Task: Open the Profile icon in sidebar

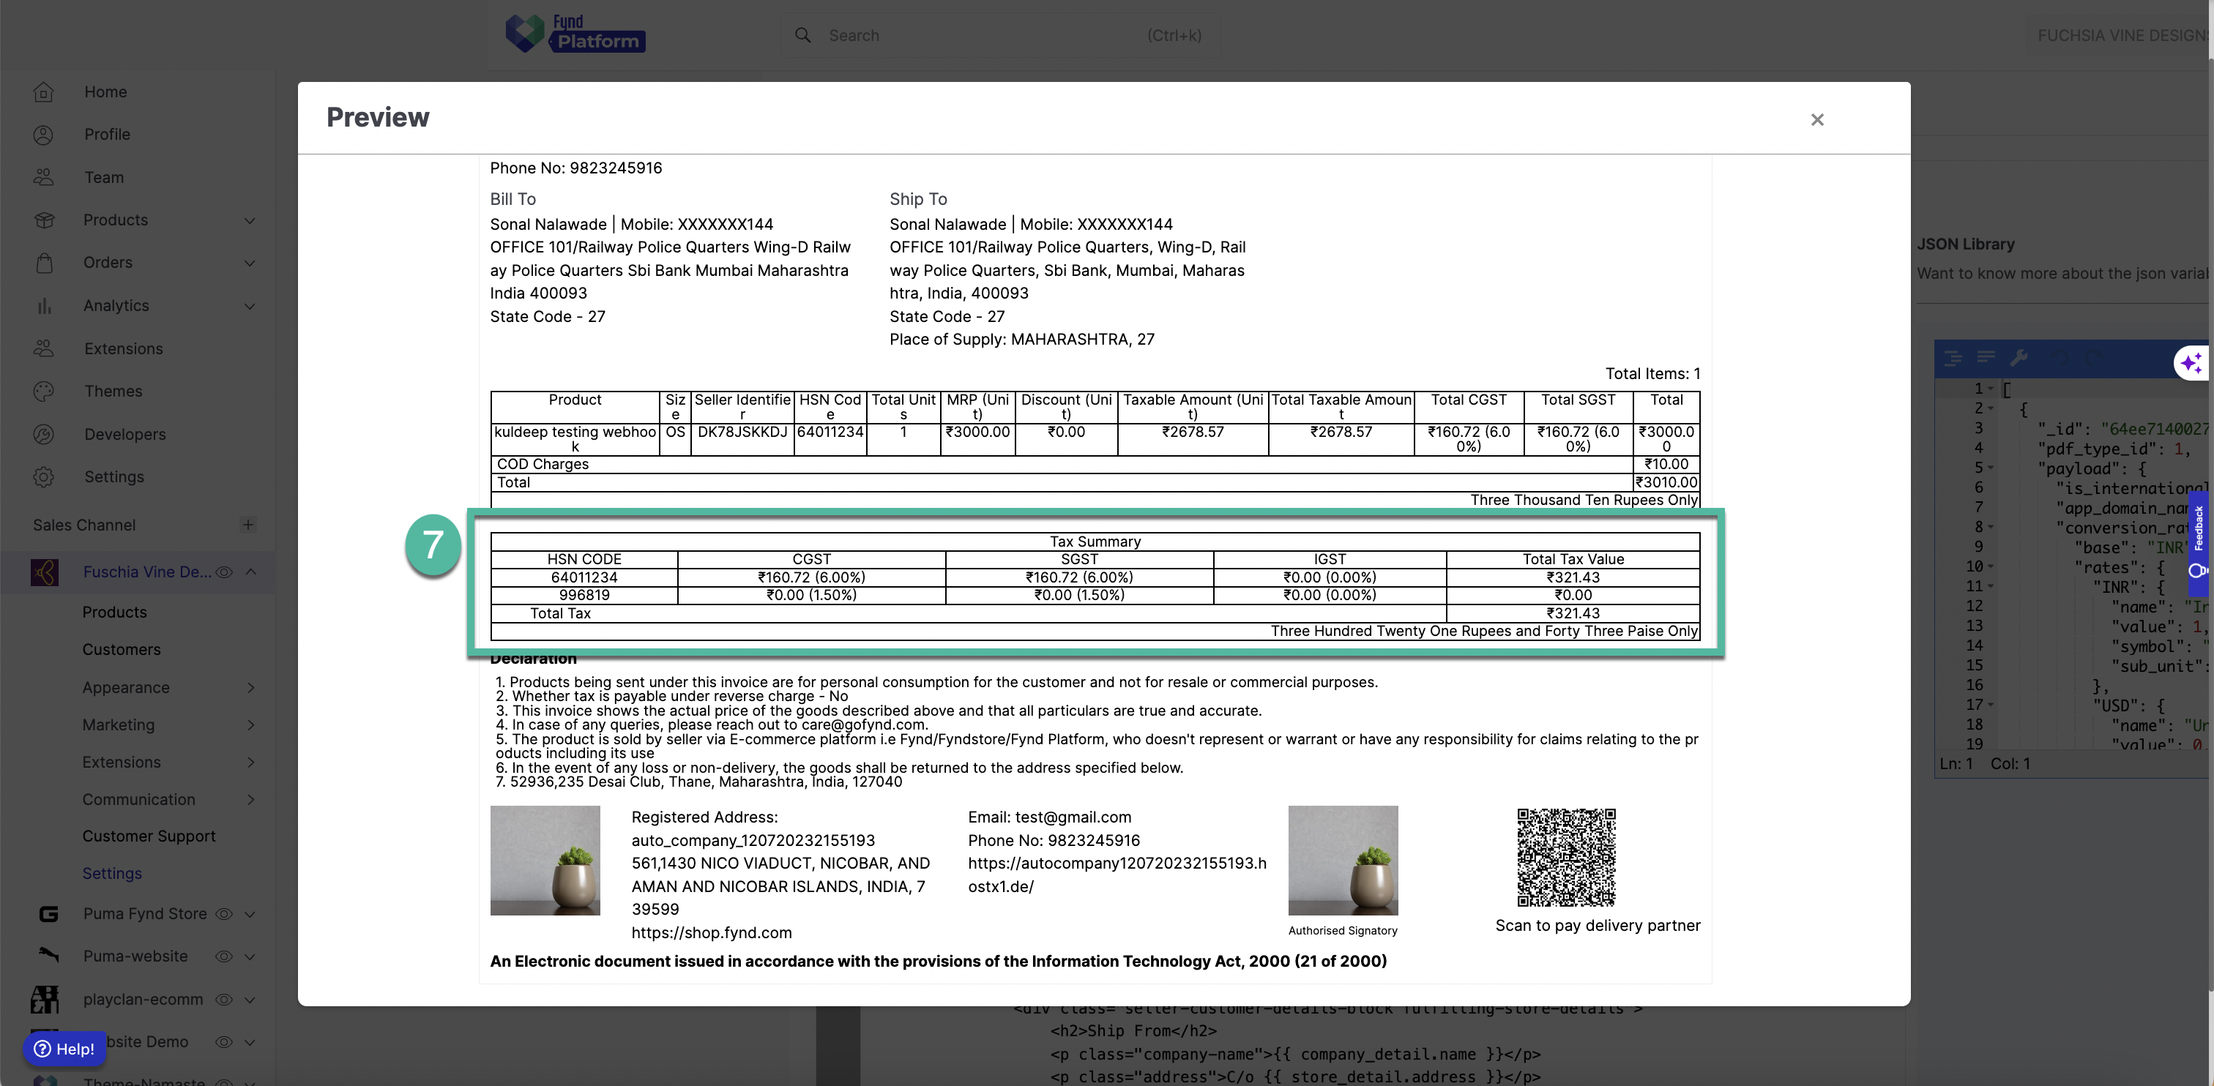Action: pos(44,135)
